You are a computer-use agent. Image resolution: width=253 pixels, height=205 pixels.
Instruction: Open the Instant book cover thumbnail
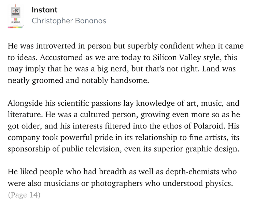coord(16,17)
